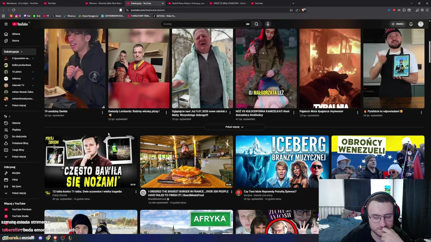
Task: Play the 19 urodziny Davida short
Action: pyautogui.click(x=75, y=68)
